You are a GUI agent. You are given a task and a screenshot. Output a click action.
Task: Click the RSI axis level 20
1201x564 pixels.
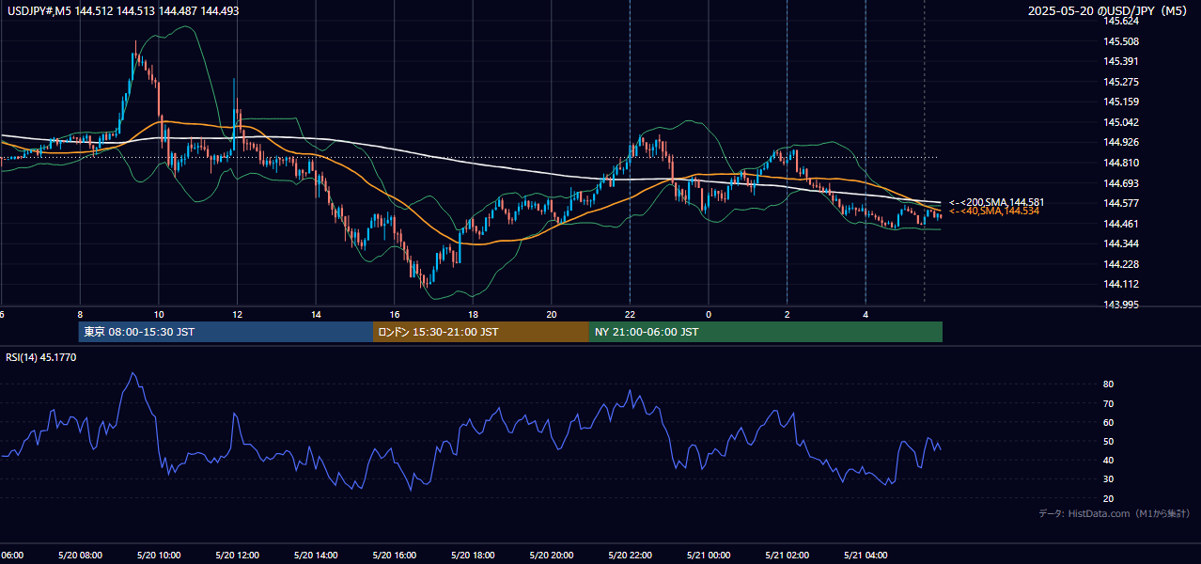(x=1109, y=498)
